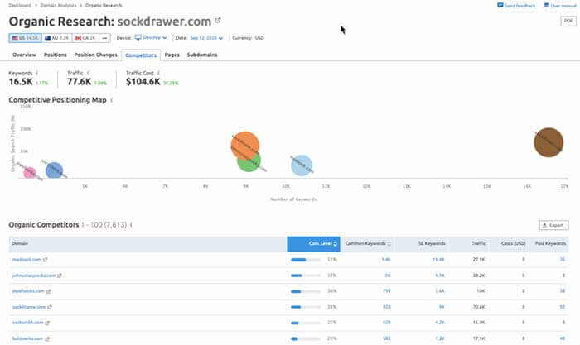The image size is (580, 345).
Task: Open SE keywords value for socksmith.com
Action: (x=440, y=323)
